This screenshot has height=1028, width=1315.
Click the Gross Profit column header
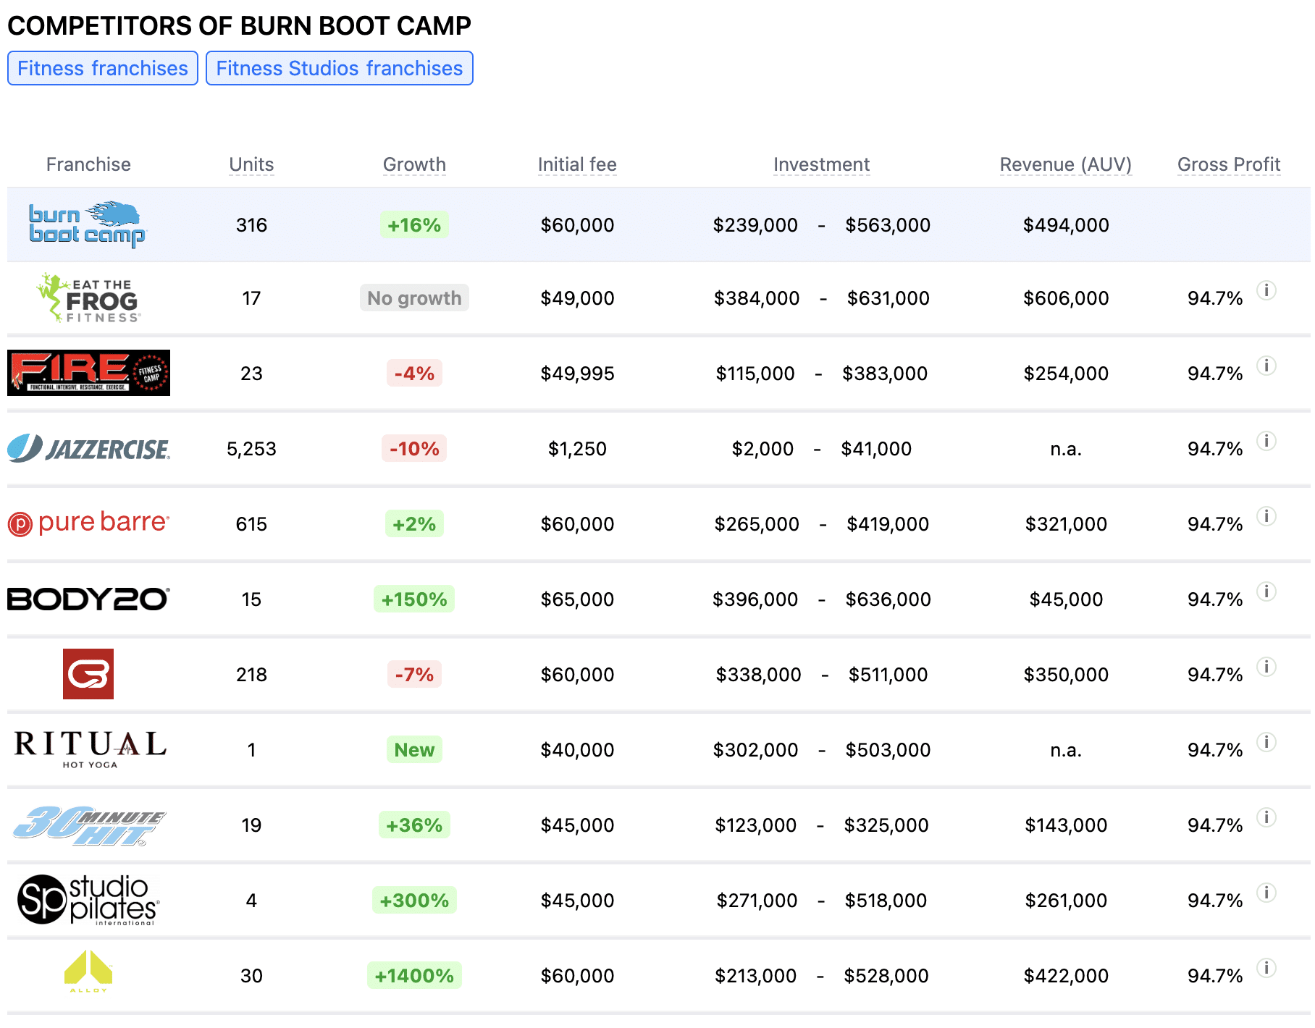tap(1229, 164)
